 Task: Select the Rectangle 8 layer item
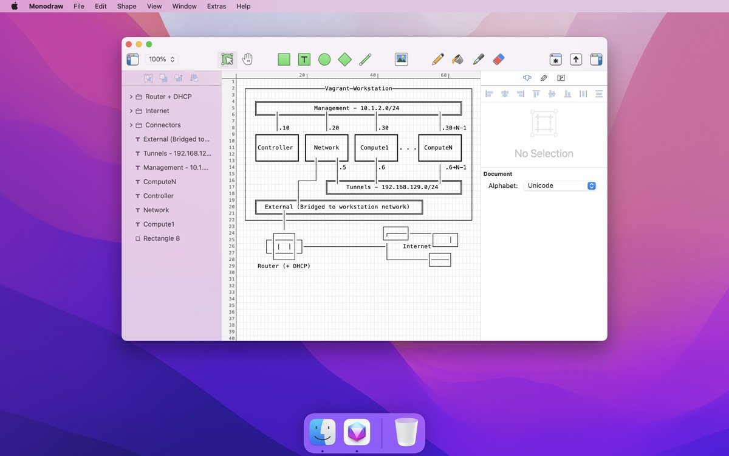[x=161, y=238]
